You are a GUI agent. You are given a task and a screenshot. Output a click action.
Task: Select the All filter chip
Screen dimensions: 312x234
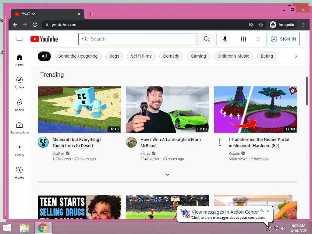point(44,56)
